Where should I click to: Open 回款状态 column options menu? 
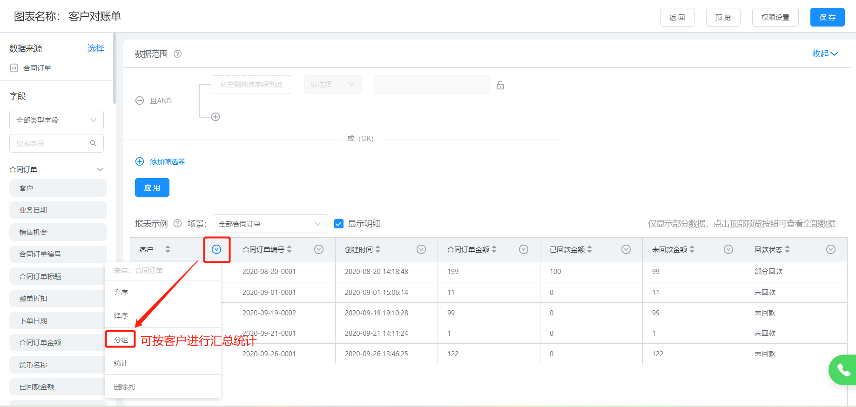click(831, 249)
